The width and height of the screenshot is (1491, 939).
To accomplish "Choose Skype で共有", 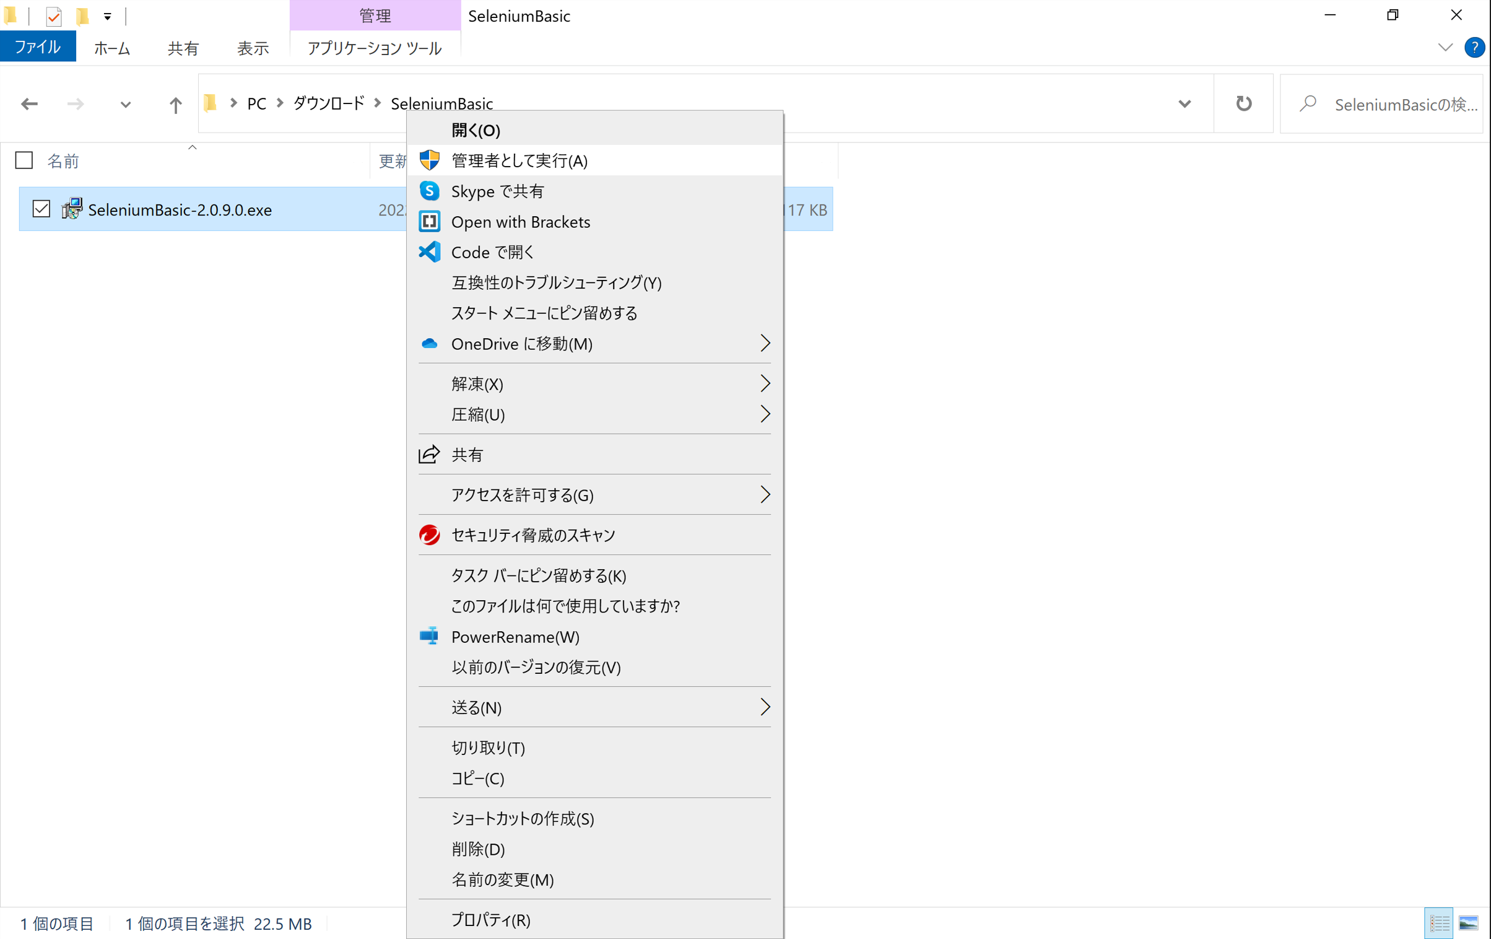I will coord(594,191).
